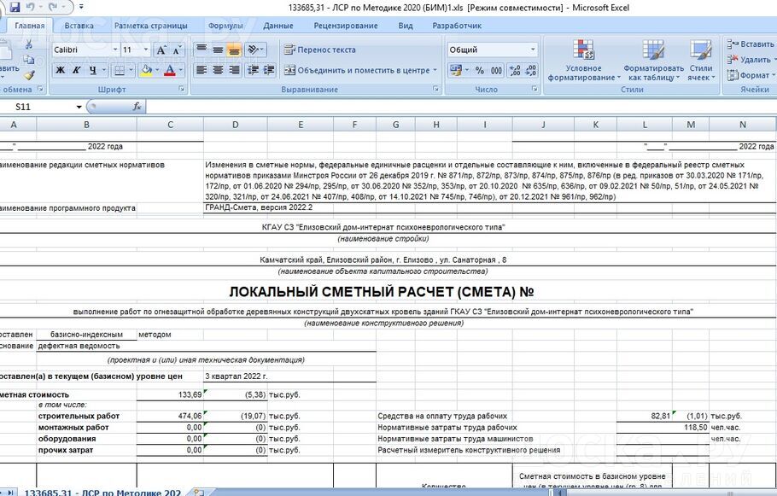
Task: Open the Разметка страницы ribbon tab
Action: tap(150, 26)
